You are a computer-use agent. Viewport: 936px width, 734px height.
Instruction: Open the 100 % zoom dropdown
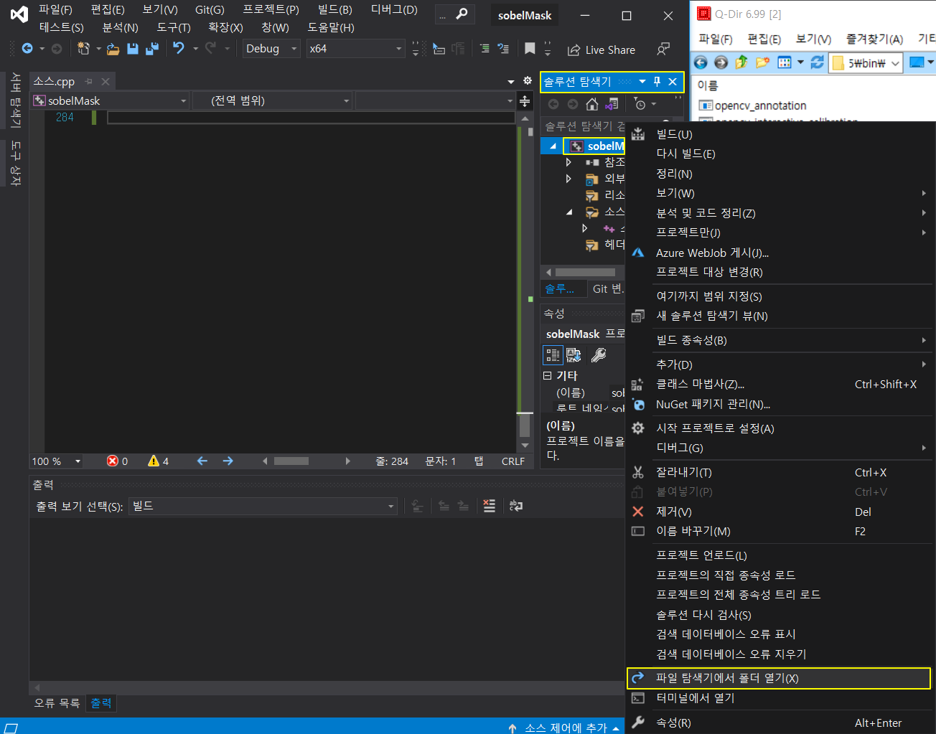click(x=57, y=461)
